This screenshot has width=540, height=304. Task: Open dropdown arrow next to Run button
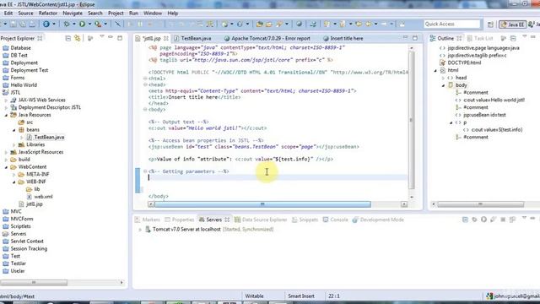[x=89, y=24]
